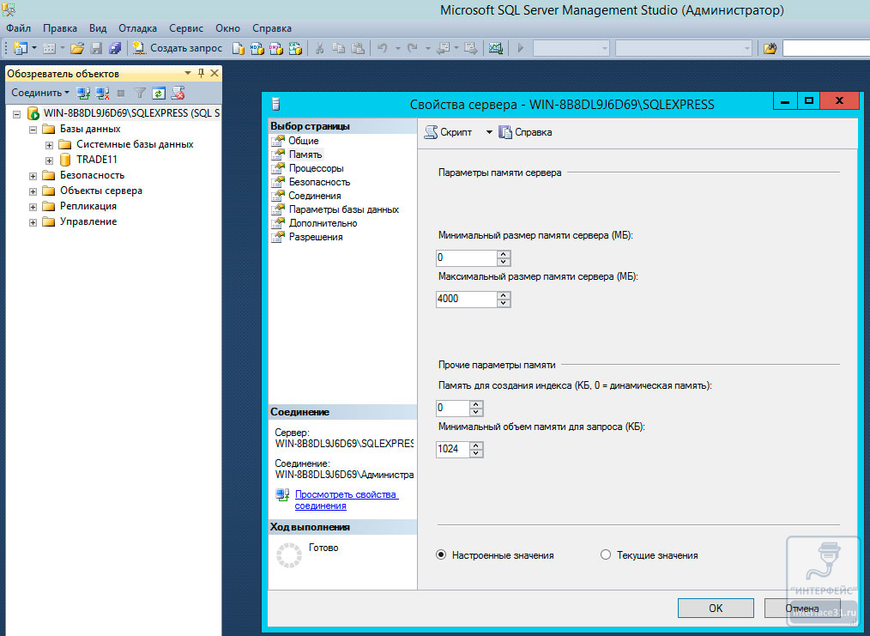Expand the TRADE11 database node
The width and height of the screenshot is (870, 636).
click(x=49, y=161)
